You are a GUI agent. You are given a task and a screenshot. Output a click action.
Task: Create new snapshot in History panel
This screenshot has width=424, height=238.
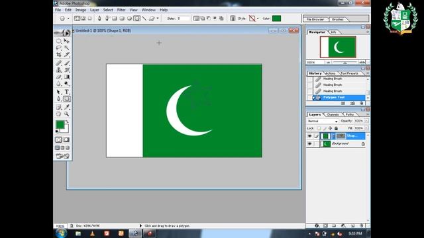352,103
